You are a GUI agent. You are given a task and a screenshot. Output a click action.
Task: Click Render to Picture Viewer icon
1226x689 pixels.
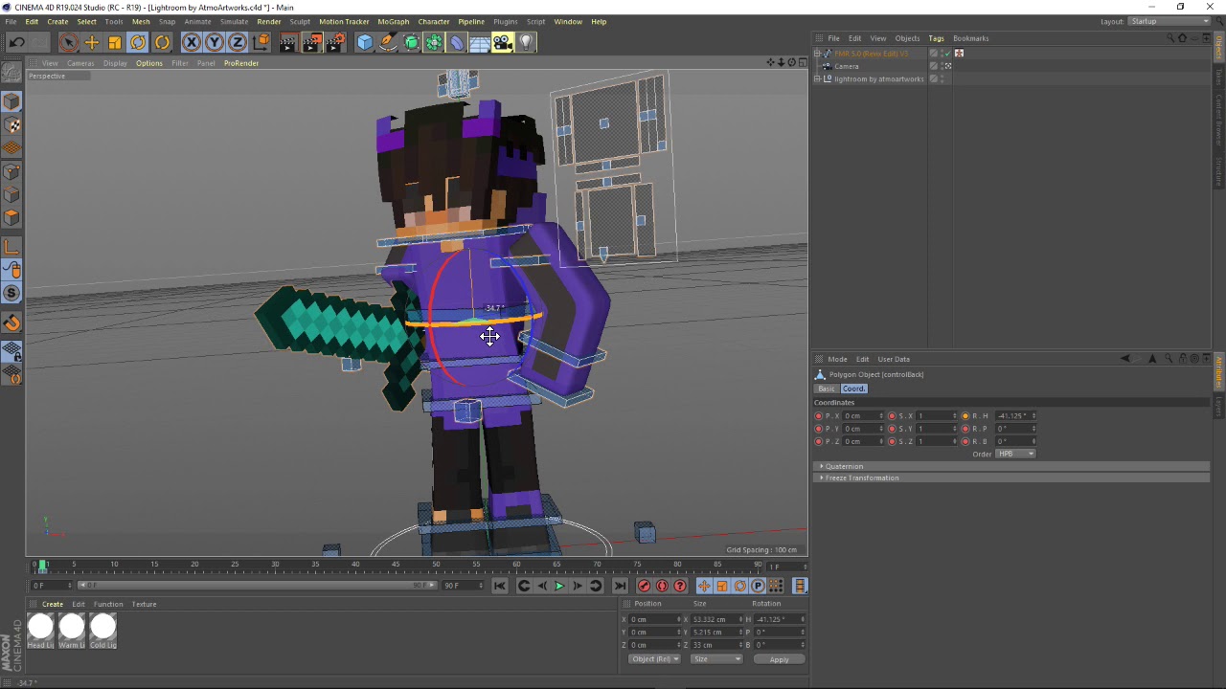click(x=311, y=42)
